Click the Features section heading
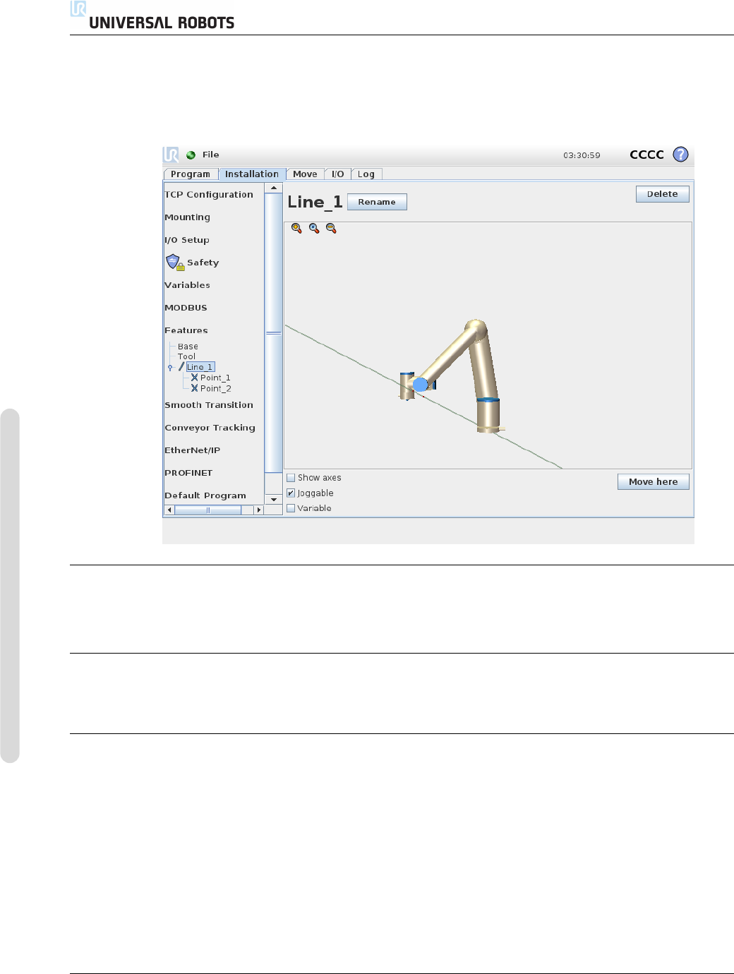The image size is (734, 974). (186, 330)
